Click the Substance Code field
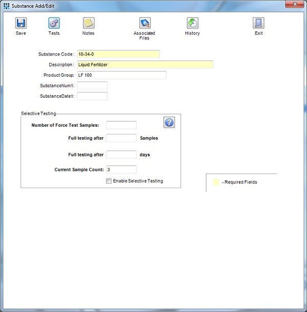 [118, 54]
